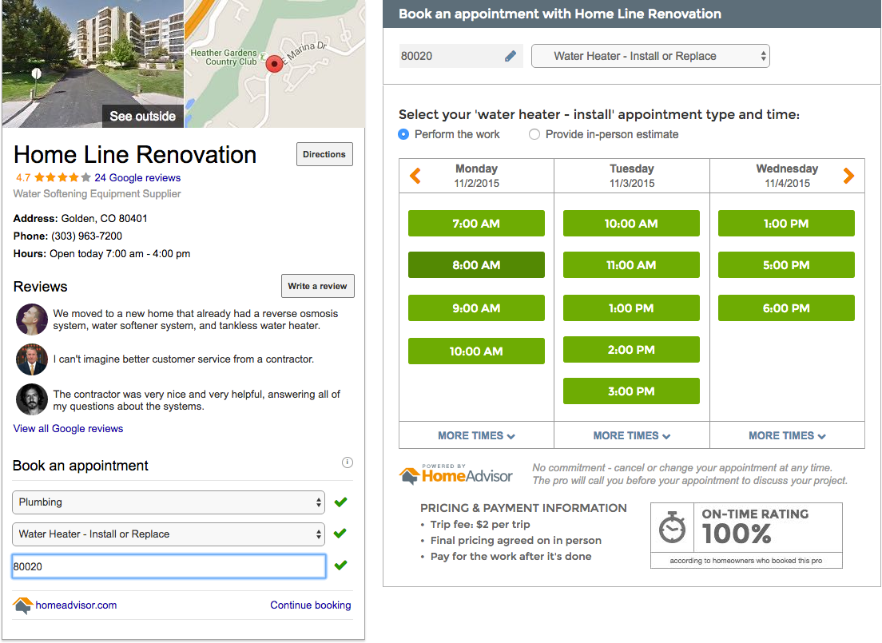Select Provide in-person estimate radio option

coord(534,134)
